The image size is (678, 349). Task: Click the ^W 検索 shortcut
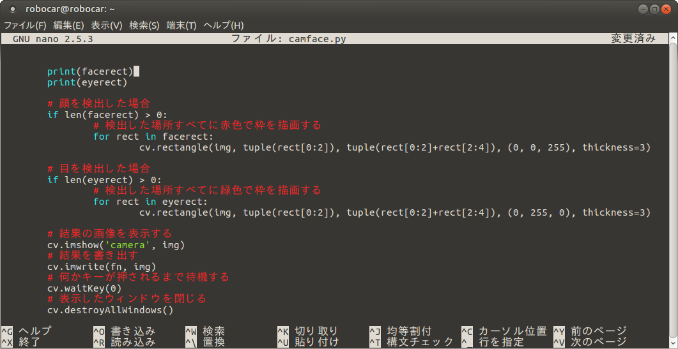[205, 331]
